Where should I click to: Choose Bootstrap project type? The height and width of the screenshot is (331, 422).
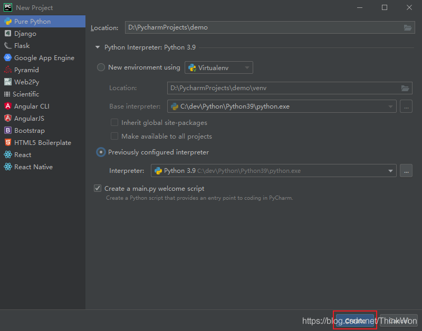(43, 130)
